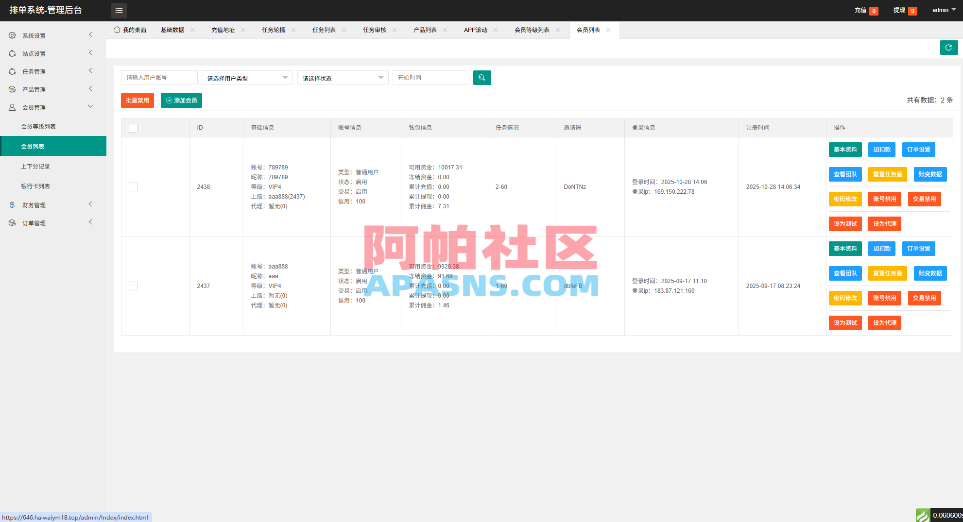Viewport: 963px width, 522px height.
Task: Click the refresh icon above the table
Action: pos(949,48)
